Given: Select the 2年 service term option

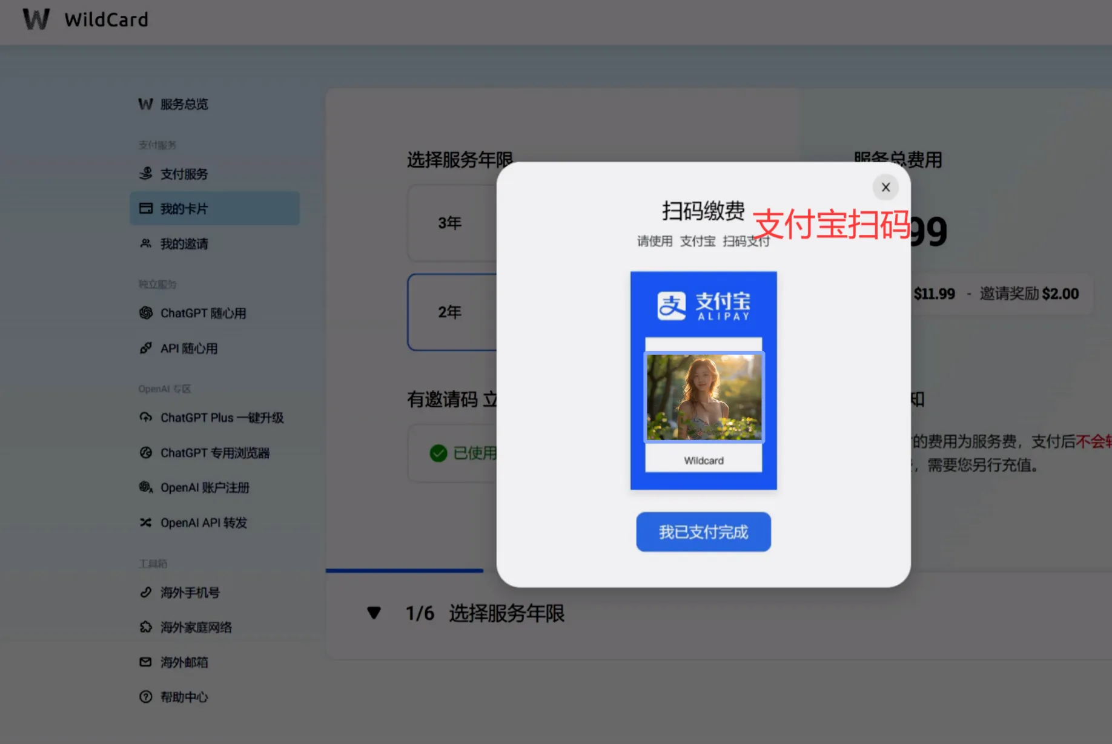Looking at the screenshot, I should tap(452, 312).
